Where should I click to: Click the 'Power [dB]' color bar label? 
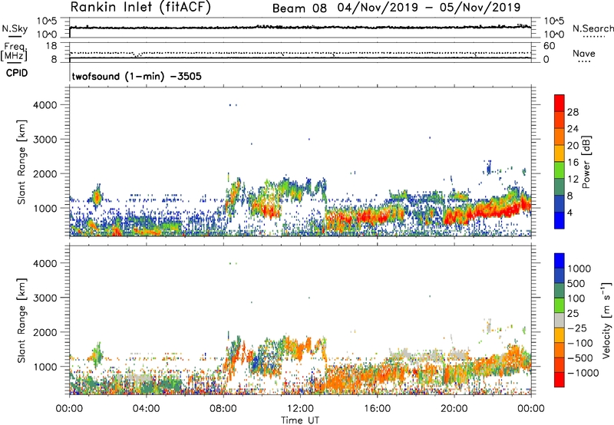click(586, 162)
